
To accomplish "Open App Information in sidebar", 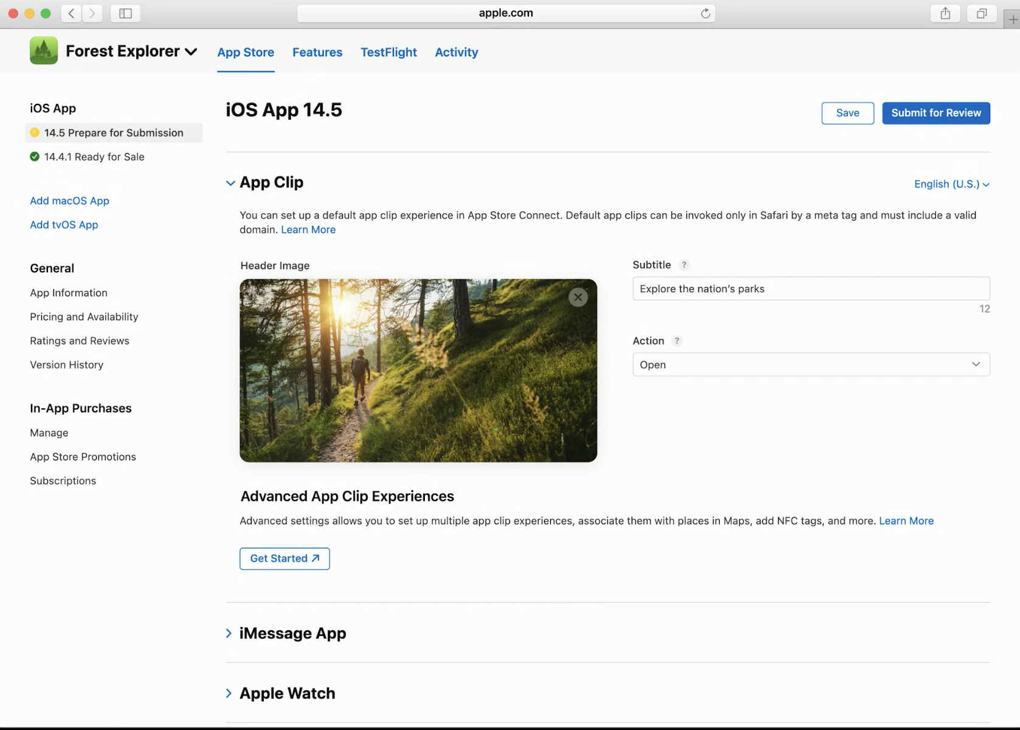I will click(x=69, y=293).
